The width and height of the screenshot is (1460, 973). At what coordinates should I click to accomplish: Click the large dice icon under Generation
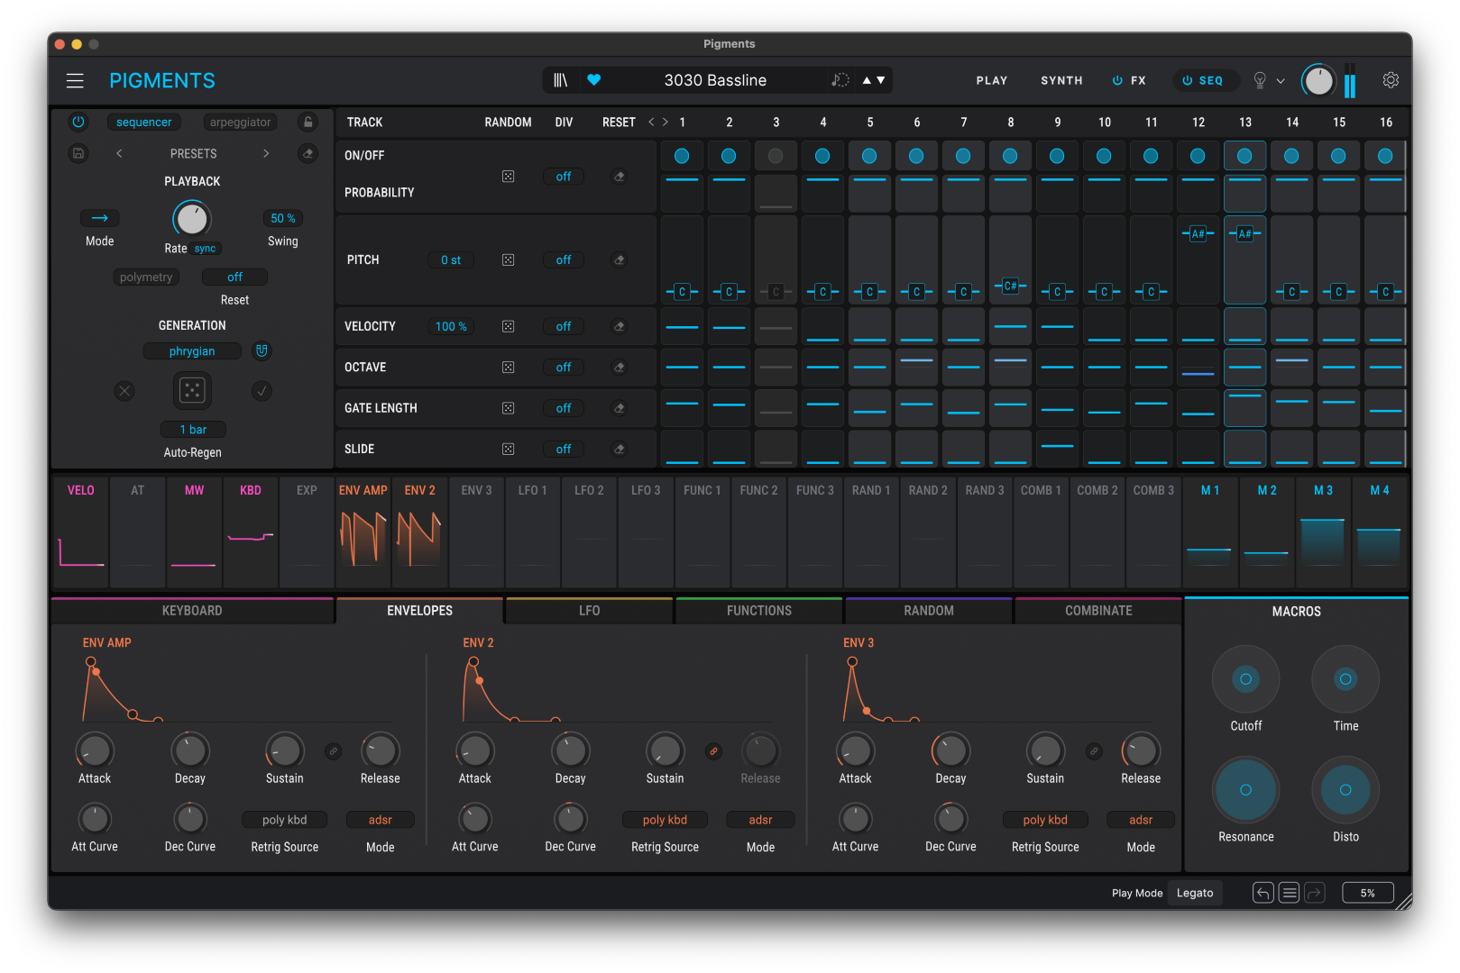(192, 390)
